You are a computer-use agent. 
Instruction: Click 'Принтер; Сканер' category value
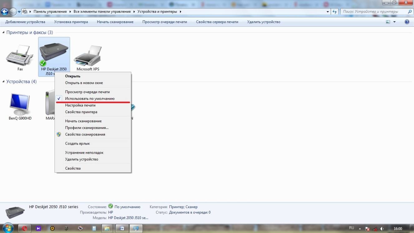click(183, 207)
